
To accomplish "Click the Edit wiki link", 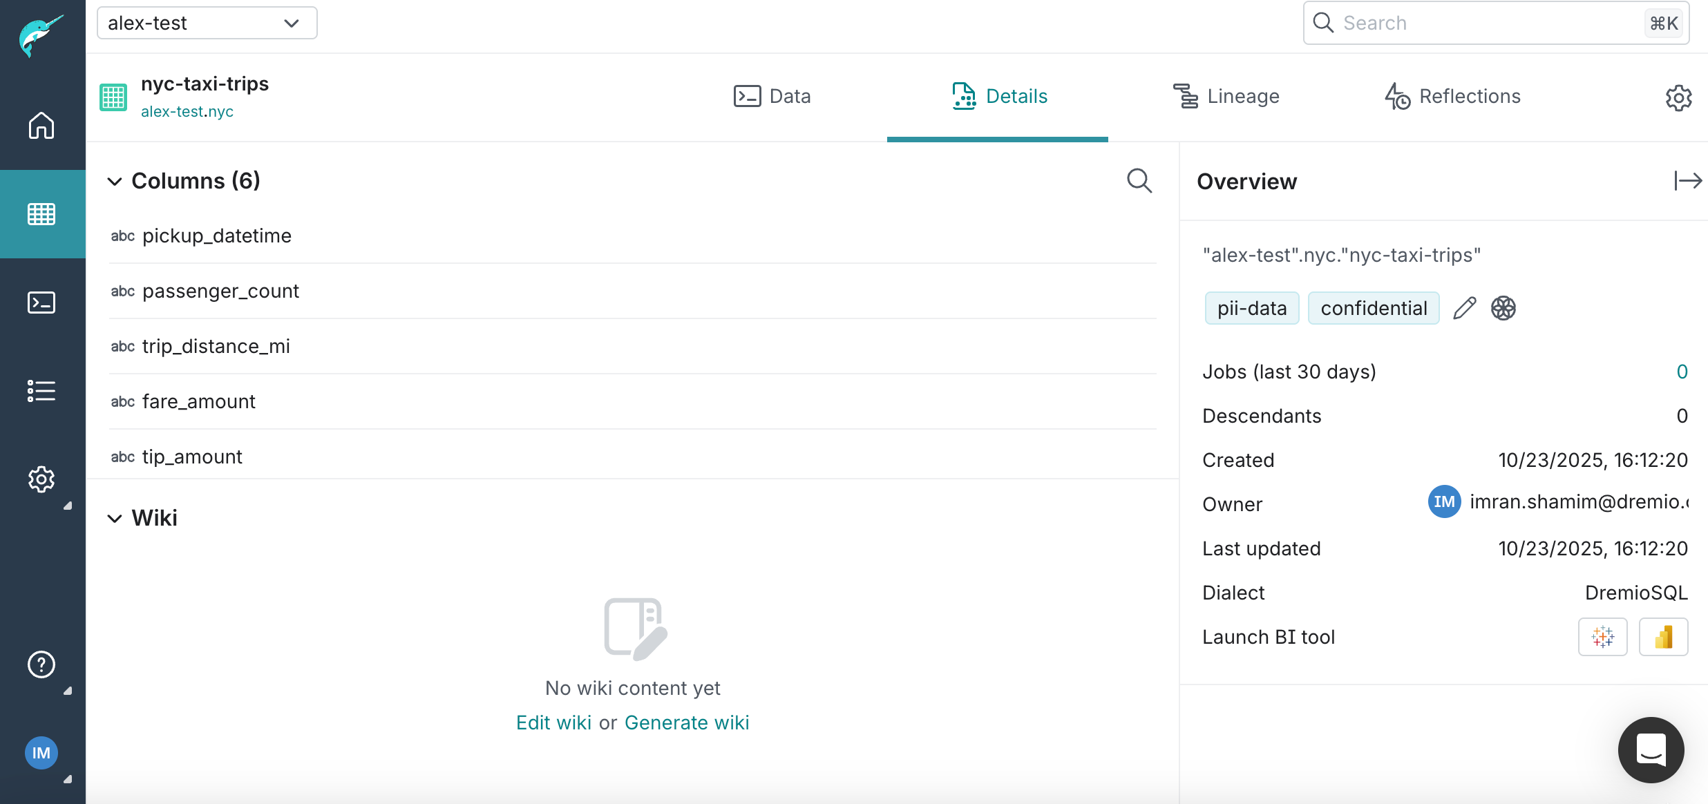I will [553, 722].
